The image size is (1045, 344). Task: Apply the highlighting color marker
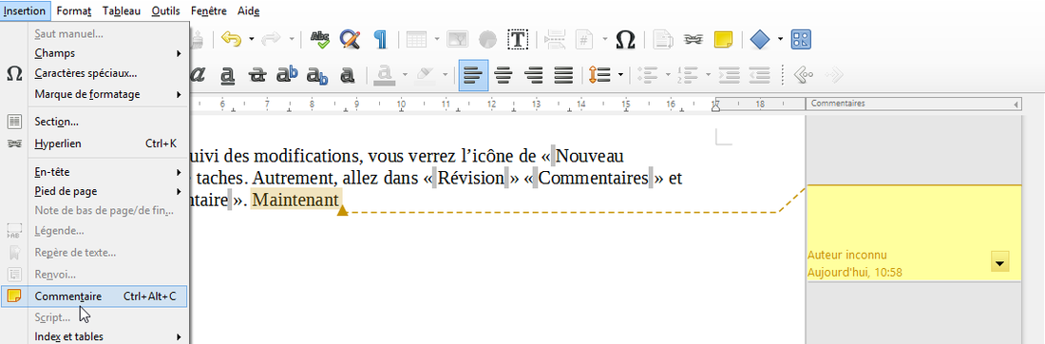(x=425, y=75)
